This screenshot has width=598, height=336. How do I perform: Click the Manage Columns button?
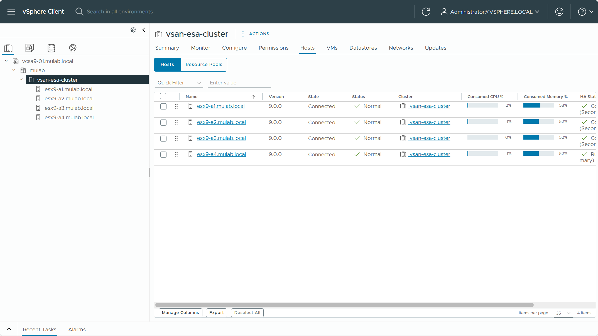(180, 313)
